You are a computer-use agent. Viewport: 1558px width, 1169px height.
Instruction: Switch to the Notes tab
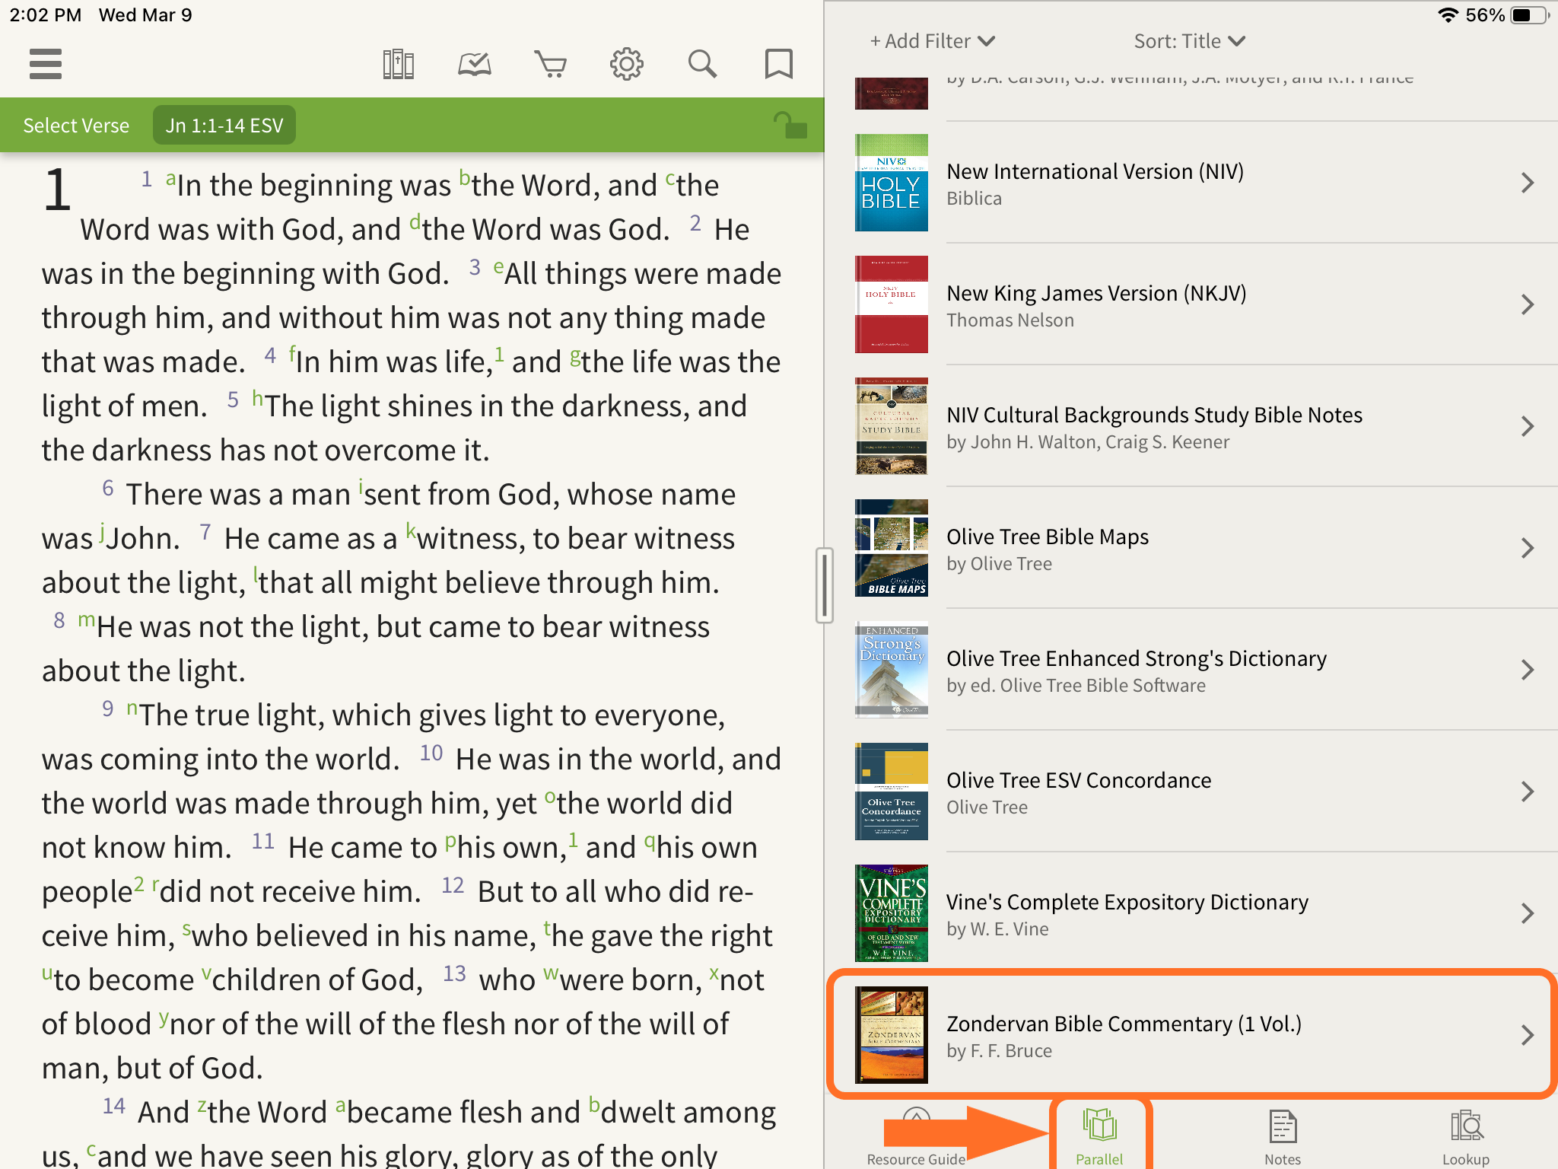tap(1283, 1137)
